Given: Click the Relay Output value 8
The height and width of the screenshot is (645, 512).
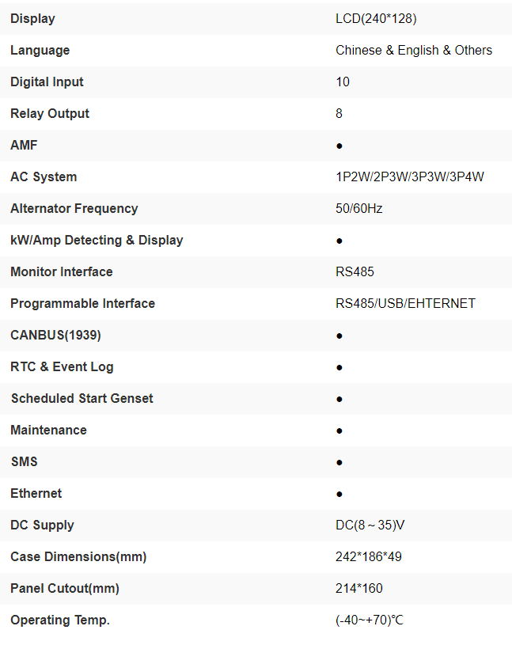Looking at the screenshot, I should 339,113.
